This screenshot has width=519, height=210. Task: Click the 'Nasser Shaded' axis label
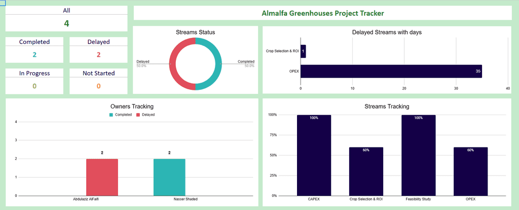tap(186, 199)
